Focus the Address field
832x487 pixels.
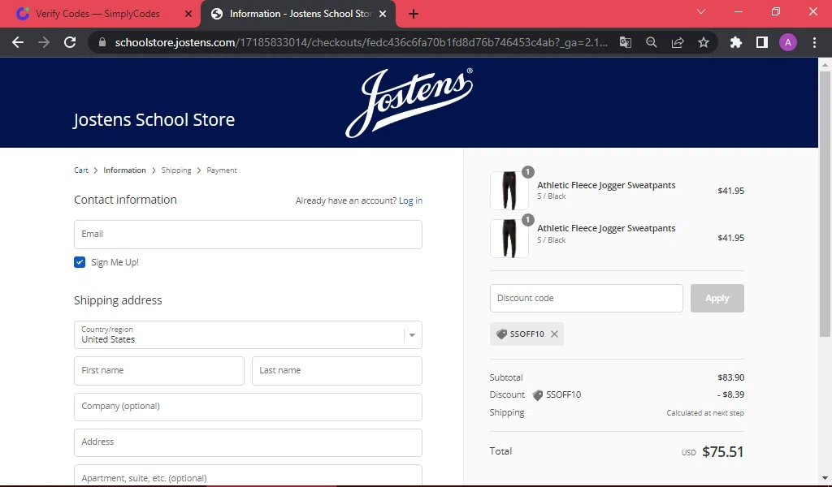click(248, 442)
